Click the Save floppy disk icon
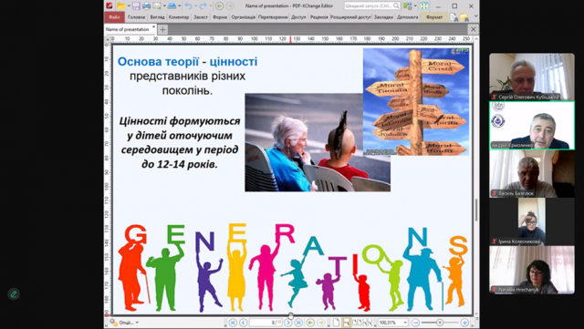 click(x=136, y=6)
